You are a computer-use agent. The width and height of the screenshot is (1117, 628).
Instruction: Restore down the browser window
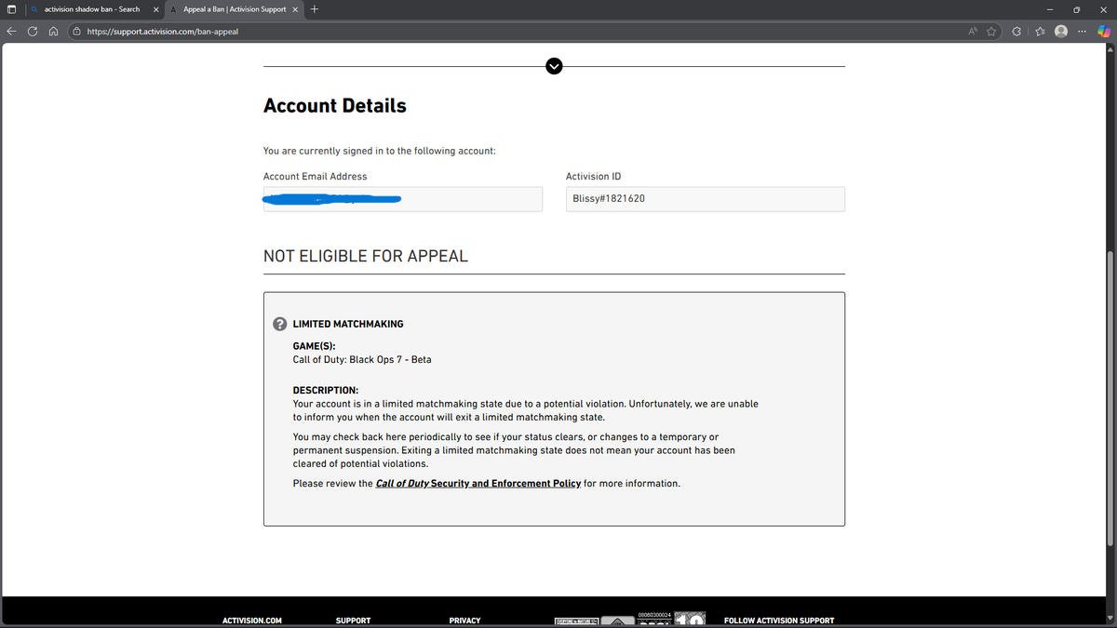1079,9
